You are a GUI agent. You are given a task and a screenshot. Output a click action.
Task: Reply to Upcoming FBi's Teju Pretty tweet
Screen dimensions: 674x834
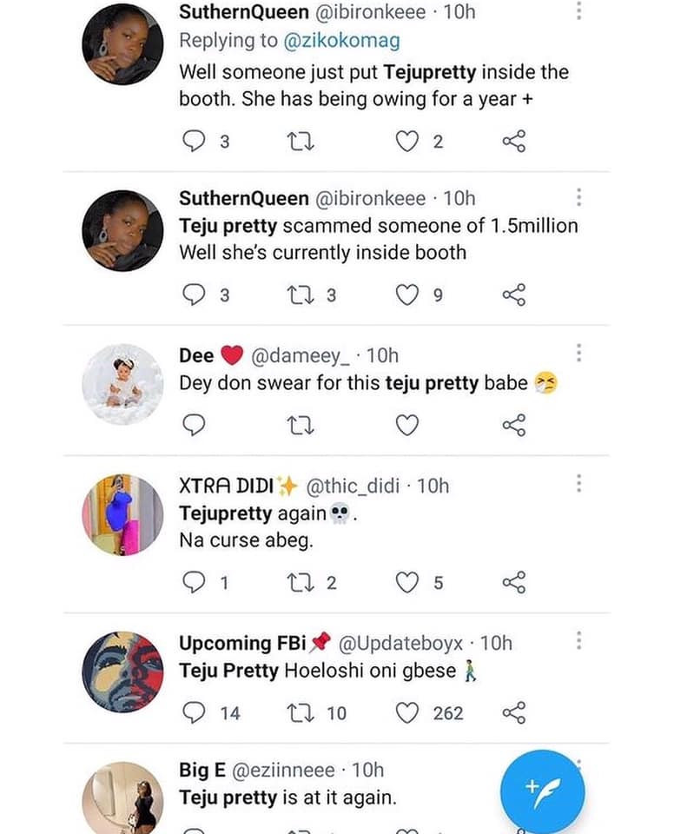(x=195, y=713)
